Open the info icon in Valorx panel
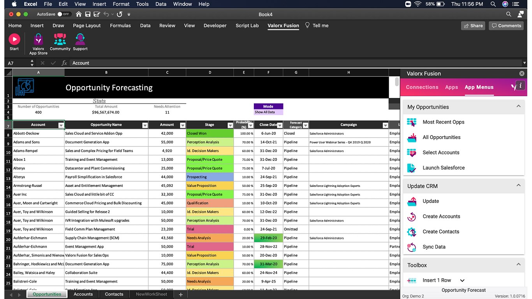Viewport: 532px width, 299px height. [x=521, y=86]
